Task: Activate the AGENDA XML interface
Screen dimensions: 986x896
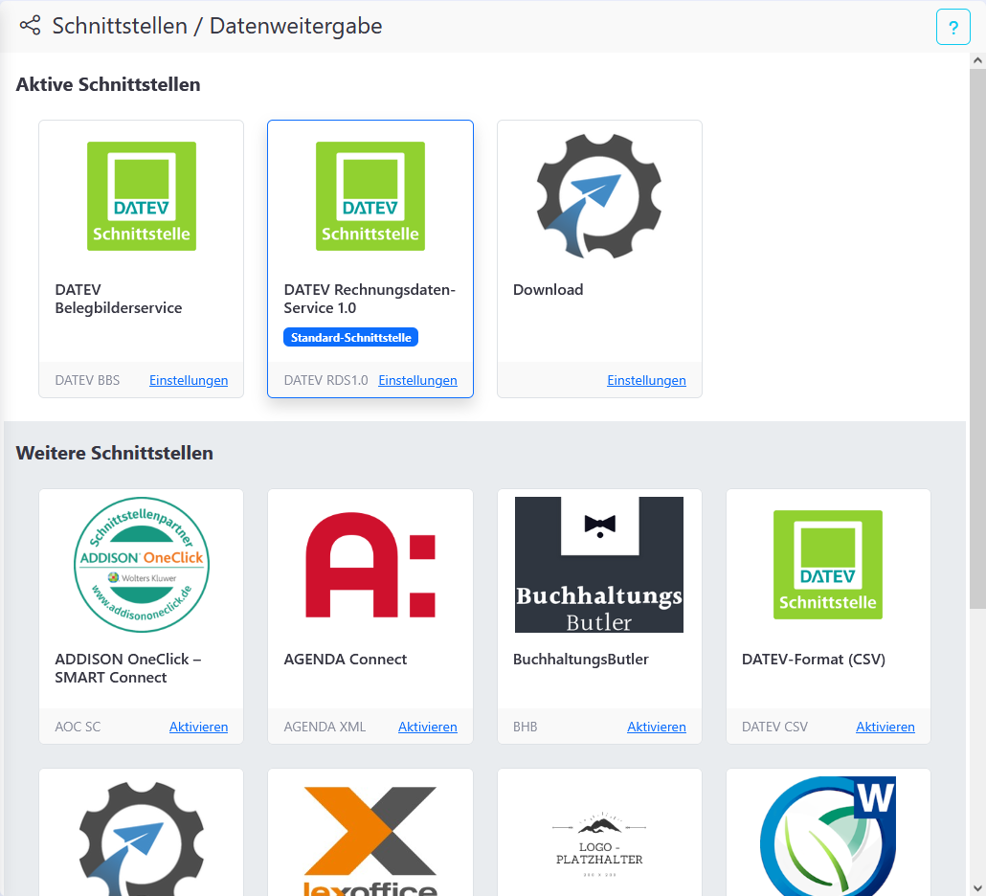Action: [427, 727]
